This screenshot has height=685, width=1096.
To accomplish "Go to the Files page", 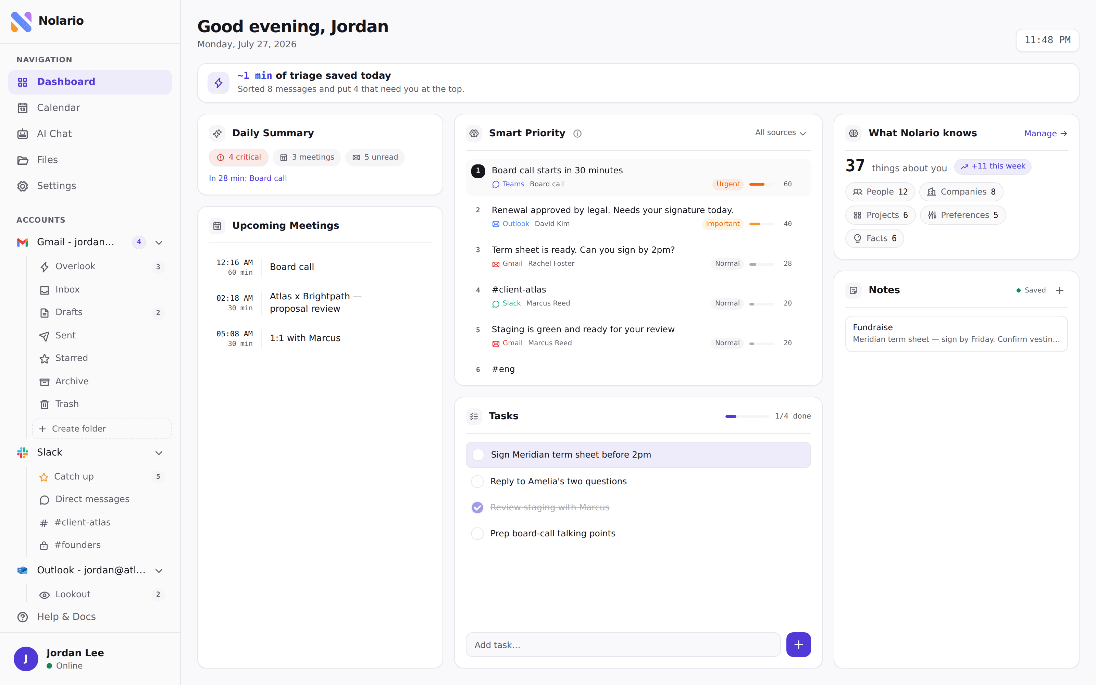I will pyautogui.click(x=90, y=160).
